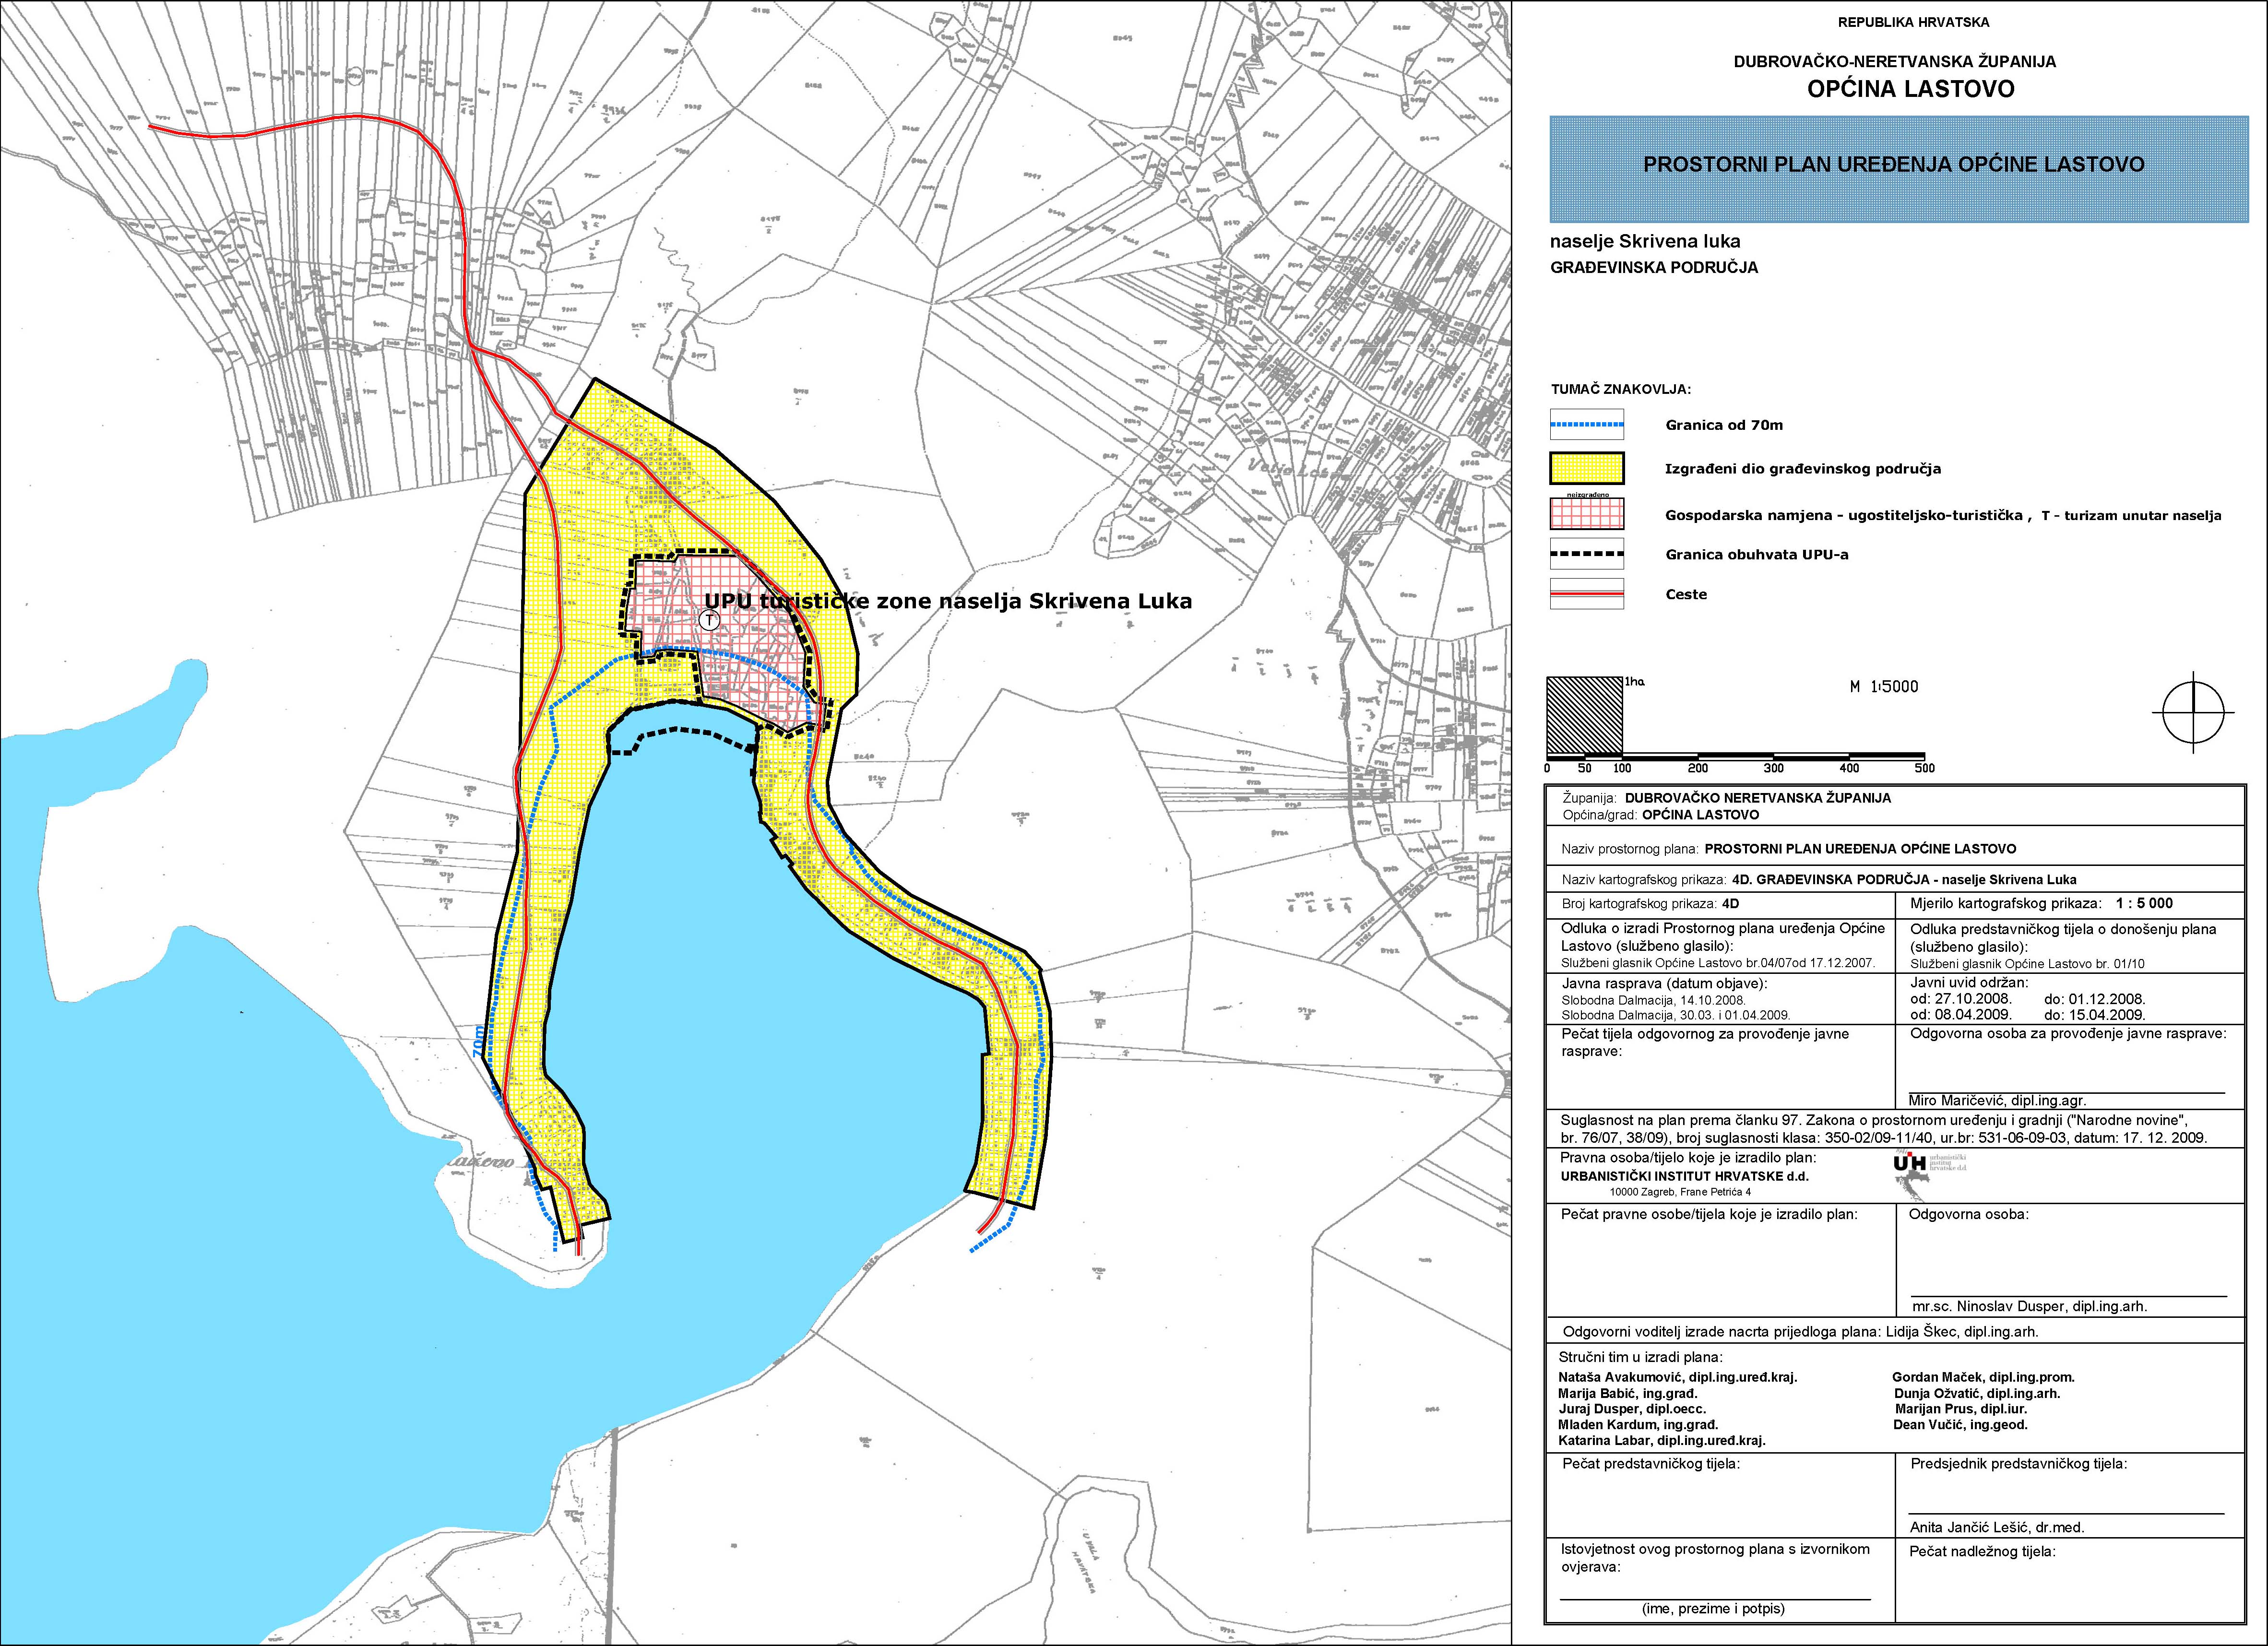Click the 1ha hatched square symbol
Screen dimensions: 2268x1646
(1585, 716)
